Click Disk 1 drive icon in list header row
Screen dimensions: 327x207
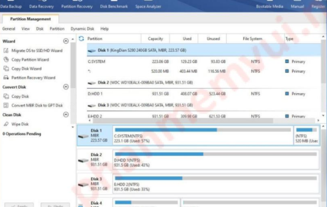pyautogui.click(x=92, y=51)
